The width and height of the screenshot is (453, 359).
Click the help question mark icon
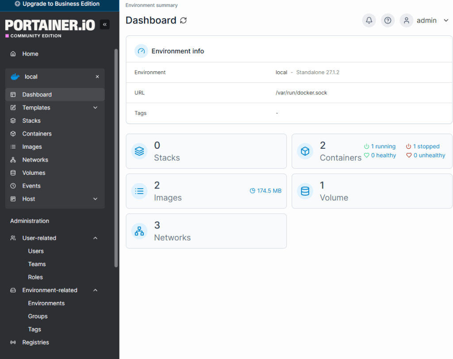click(x=388, y=20)
